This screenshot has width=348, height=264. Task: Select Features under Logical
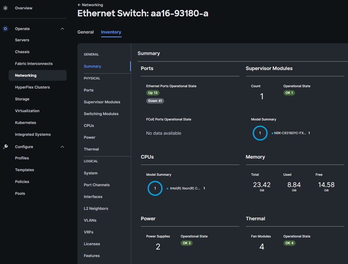point(92,256)
